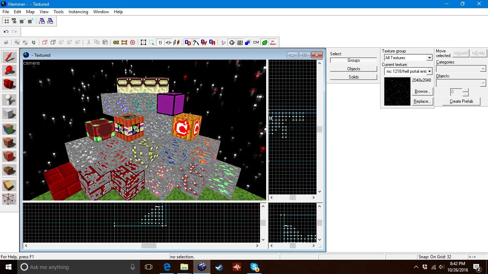
Task: Toggle the 3D grid icon
Action: coord(14,21)
